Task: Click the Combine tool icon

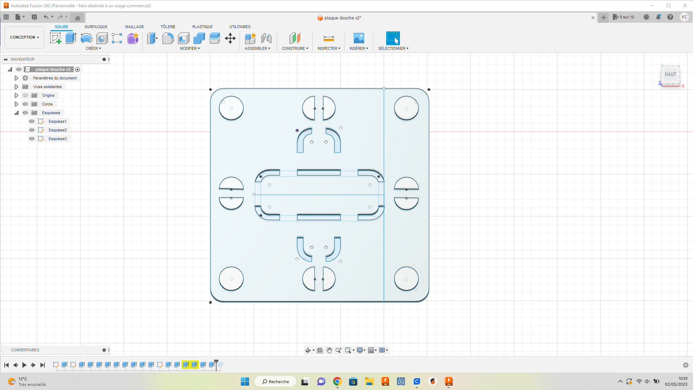Action: click(199, 38)
